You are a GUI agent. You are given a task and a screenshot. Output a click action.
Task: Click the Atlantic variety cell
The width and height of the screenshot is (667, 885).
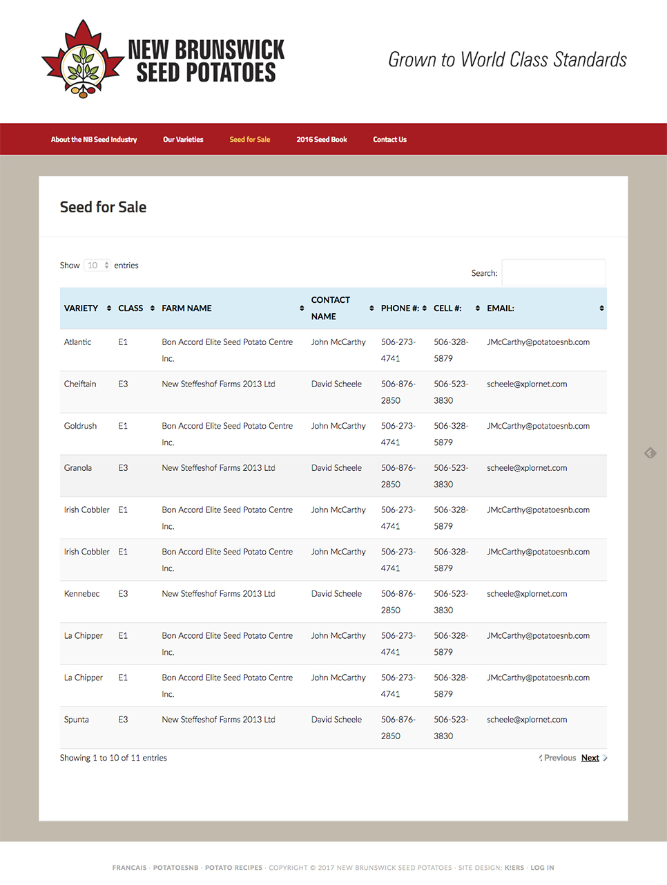pyautogui.click(x=77, y=342)
